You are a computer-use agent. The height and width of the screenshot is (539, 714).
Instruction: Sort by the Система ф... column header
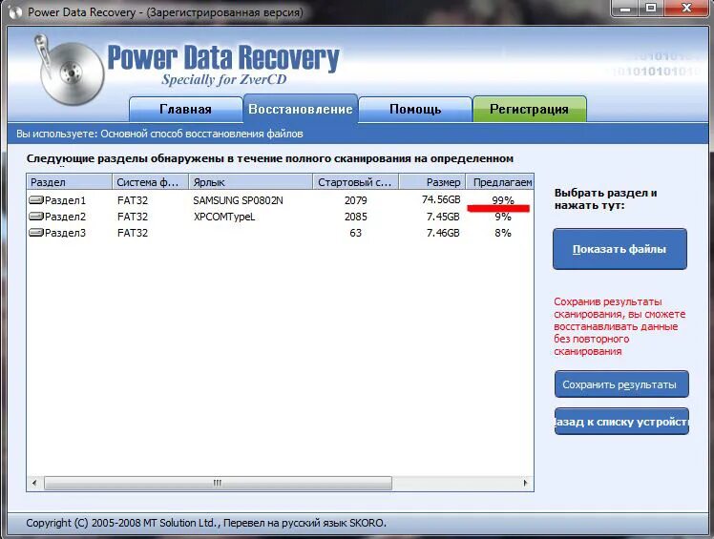[x=150, y=182]
